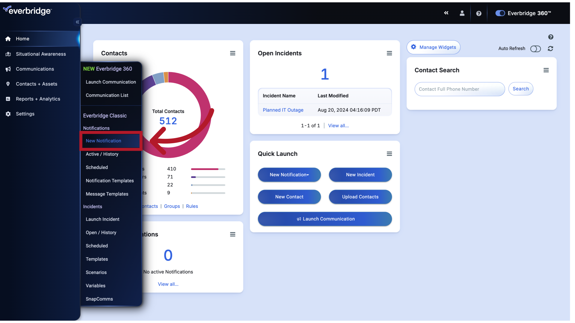
Task: Select Launch Communication in the flyout menu
Action: point(111,82)
